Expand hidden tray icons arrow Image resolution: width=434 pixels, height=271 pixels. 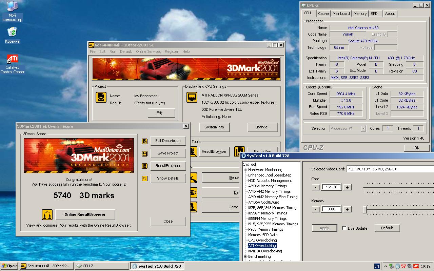point(386,266)
